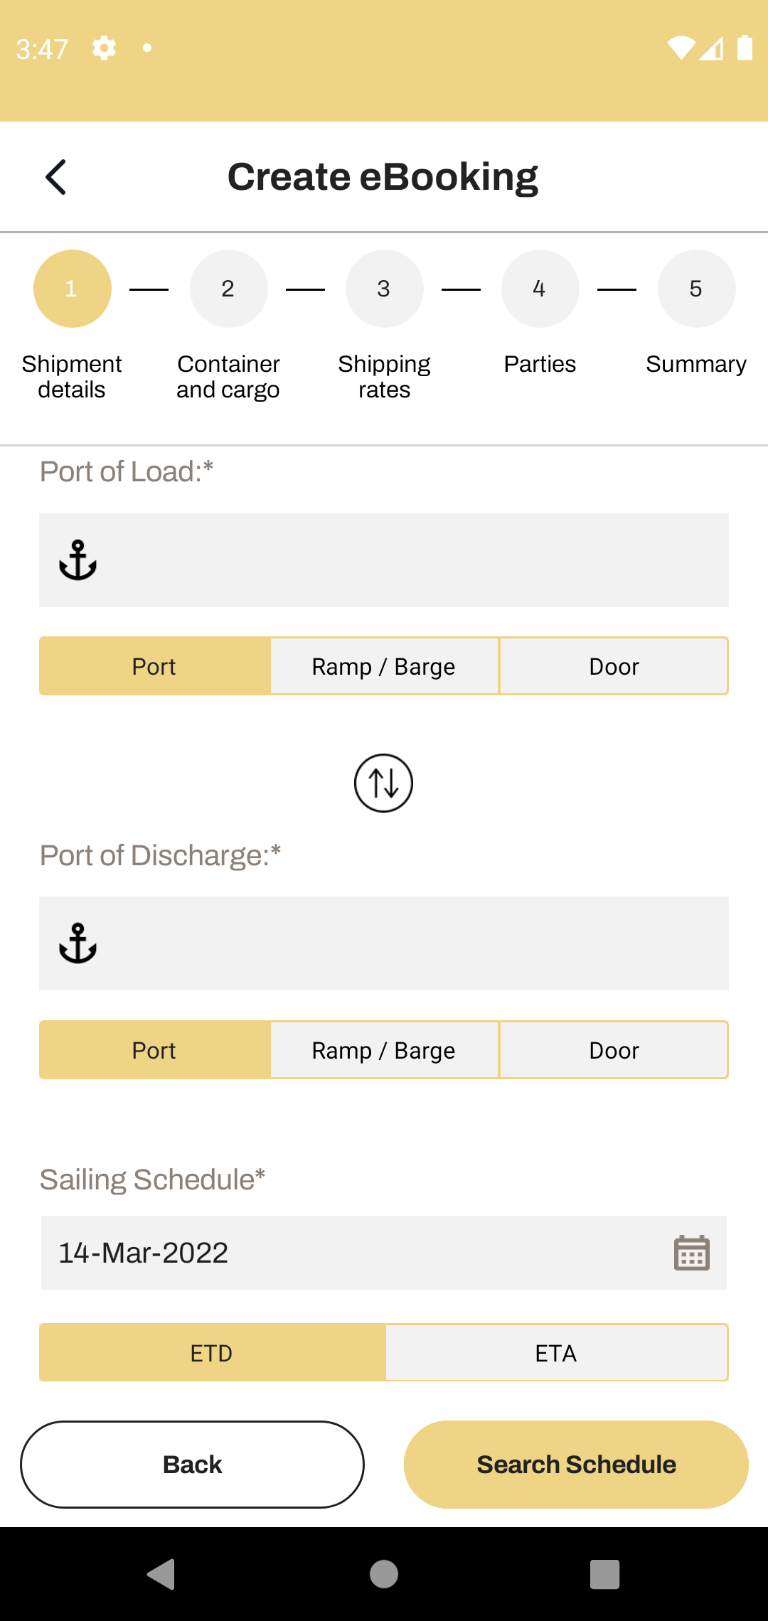Select Door option for Port of Load
Image resolution: width=768 pixels, height=1621 pixels.
click(x=614, y=666)
